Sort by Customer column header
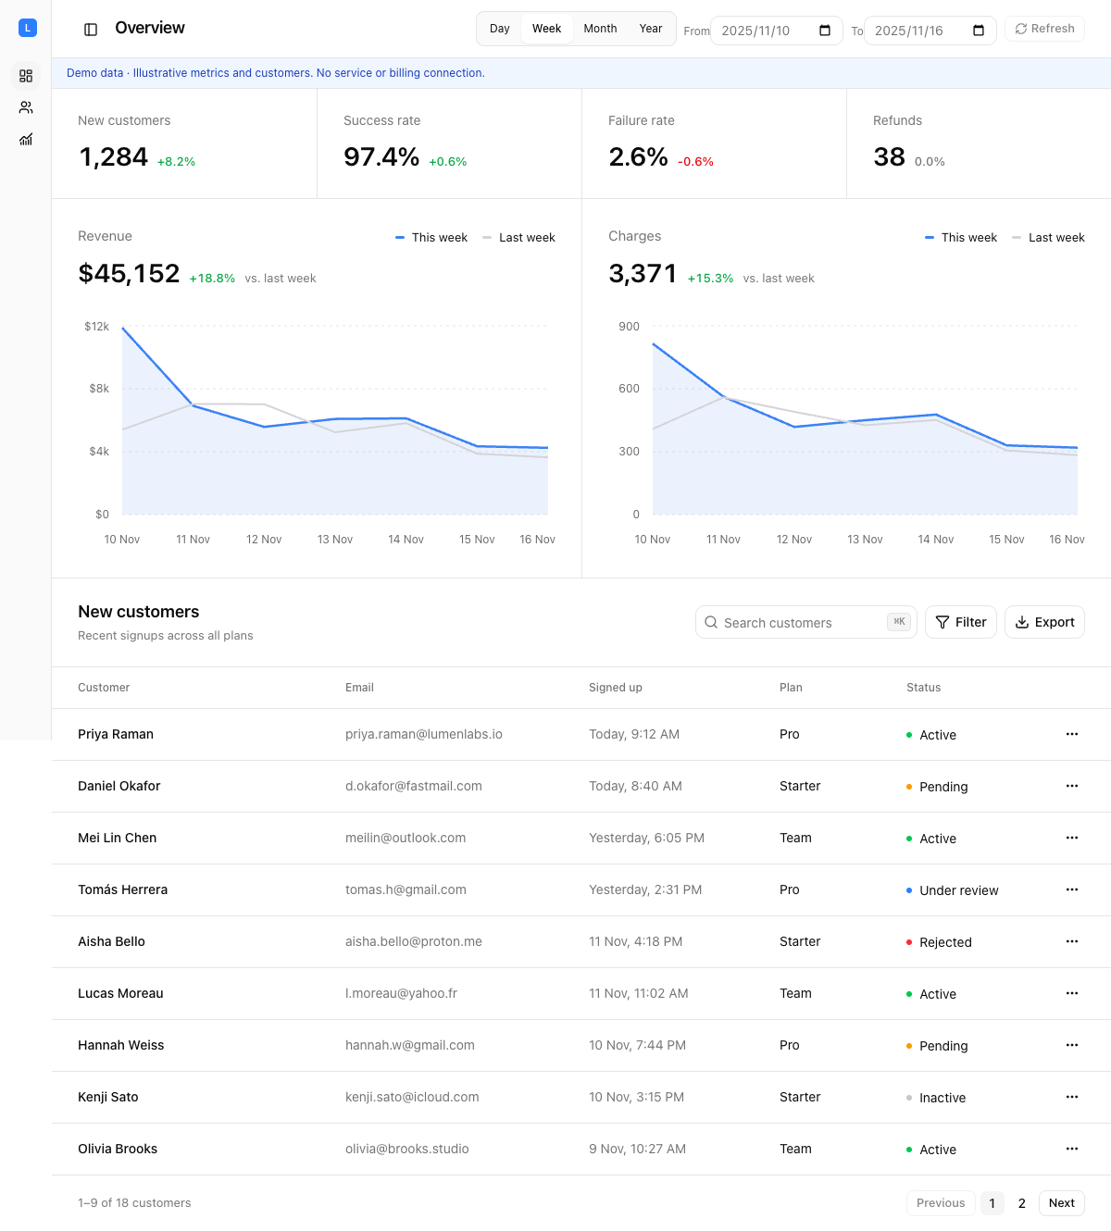 click(104, 688)
